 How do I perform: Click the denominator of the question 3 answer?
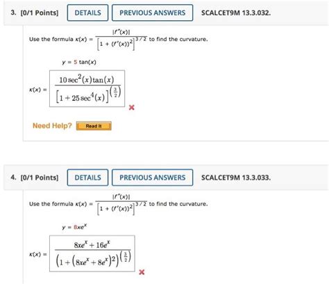pyautogui.click(x=88, y=95)
